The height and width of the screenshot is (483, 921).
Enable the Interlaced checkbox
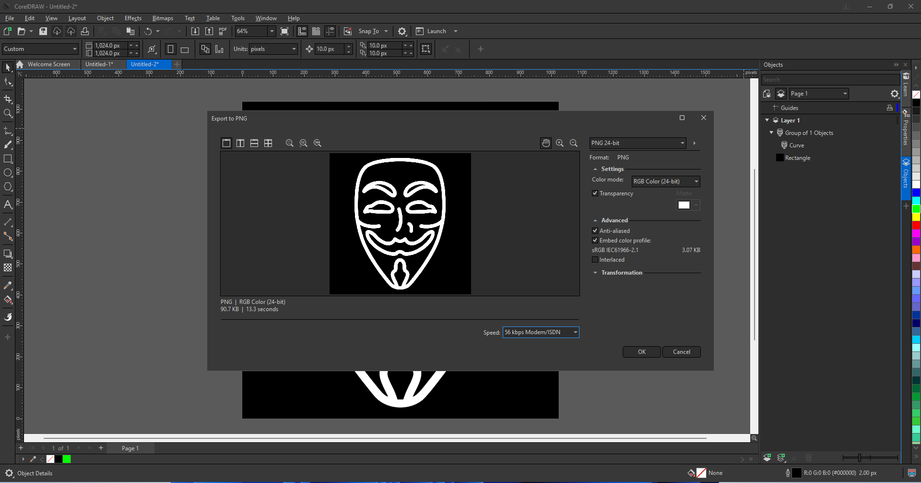pos(595,260)
